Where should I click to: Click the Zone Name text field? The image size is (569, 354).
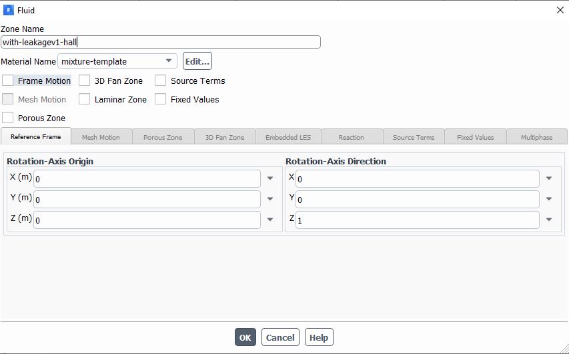tap(161, 42)
